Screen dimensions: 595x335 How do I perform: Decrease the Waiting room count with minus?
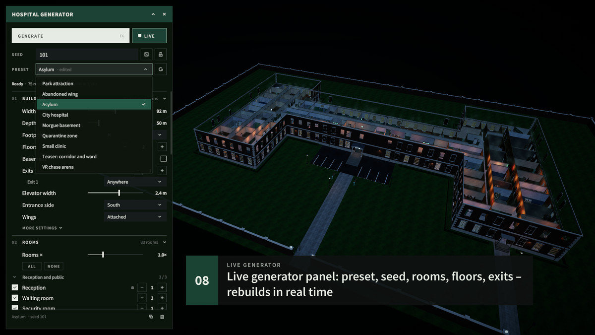[142, 298]
